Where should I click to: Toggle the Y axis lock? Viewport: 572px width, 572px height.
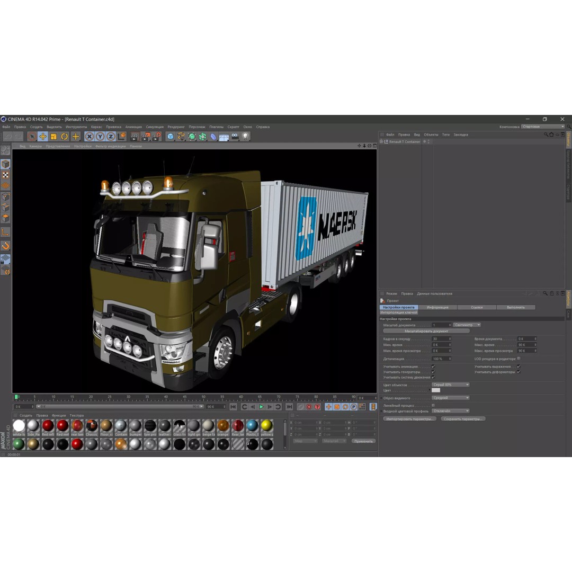tap(100, 137)
